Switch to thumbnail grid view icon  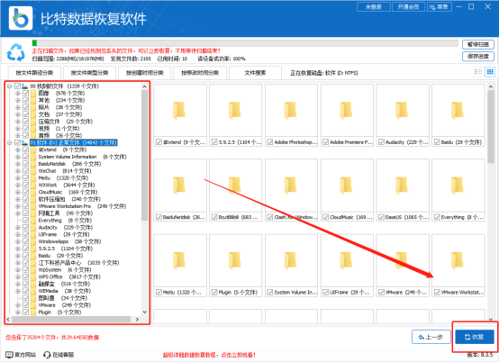tap(490, 72)
